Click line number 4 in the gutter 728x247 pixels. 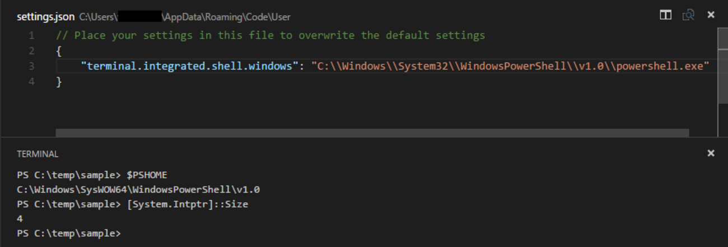(31, 82)
